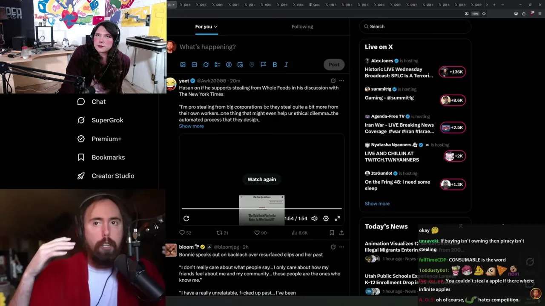This screenshot has width=545, height=306.
Task: Schedule the post with calendar icon
Action: [240, 65]
